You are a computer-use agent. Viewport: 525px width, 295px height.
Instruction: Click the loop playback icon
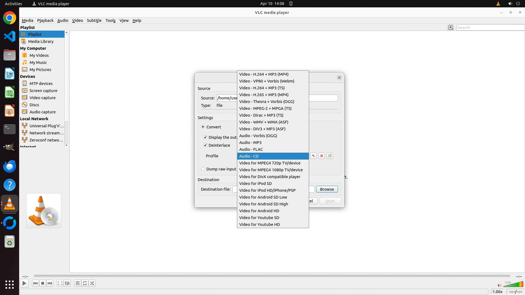[x=85, y=283]
